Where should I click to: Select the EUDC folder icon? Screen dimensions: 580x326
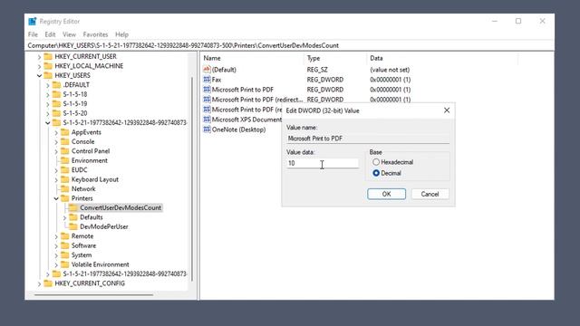64,170
